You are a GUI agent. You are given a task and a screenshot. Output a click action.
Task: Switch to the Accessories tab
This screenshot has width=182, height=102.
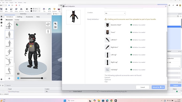click(x=29, y=17)
